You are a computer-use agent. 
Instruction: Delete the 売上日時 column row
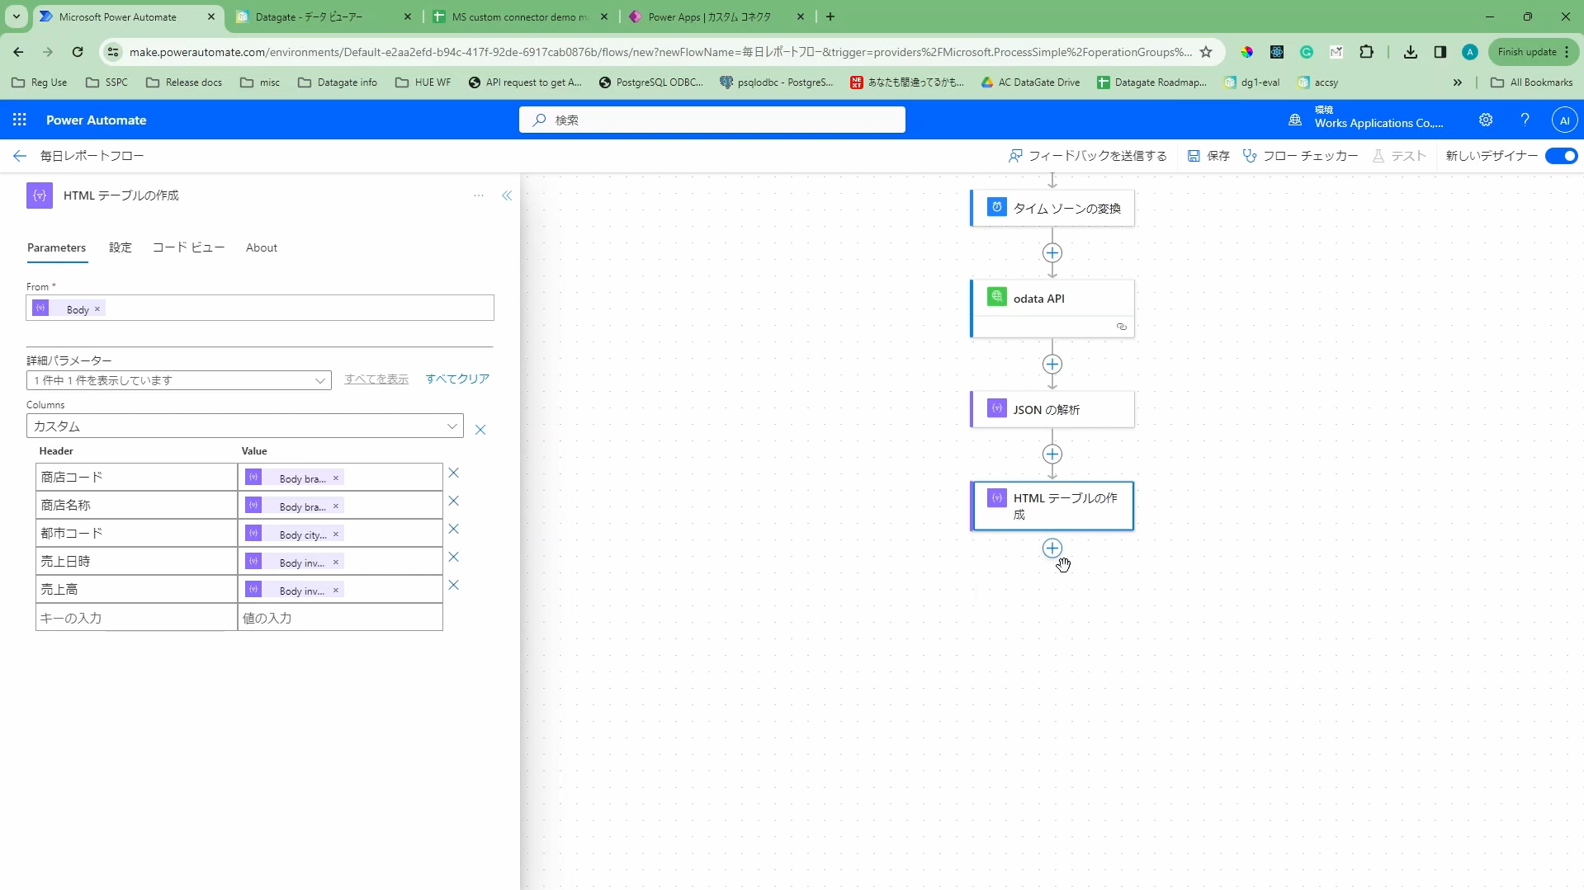[453, 558]
